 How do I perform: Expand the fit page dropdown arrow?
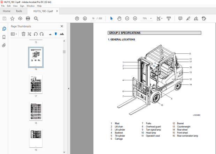coord(162,19)
